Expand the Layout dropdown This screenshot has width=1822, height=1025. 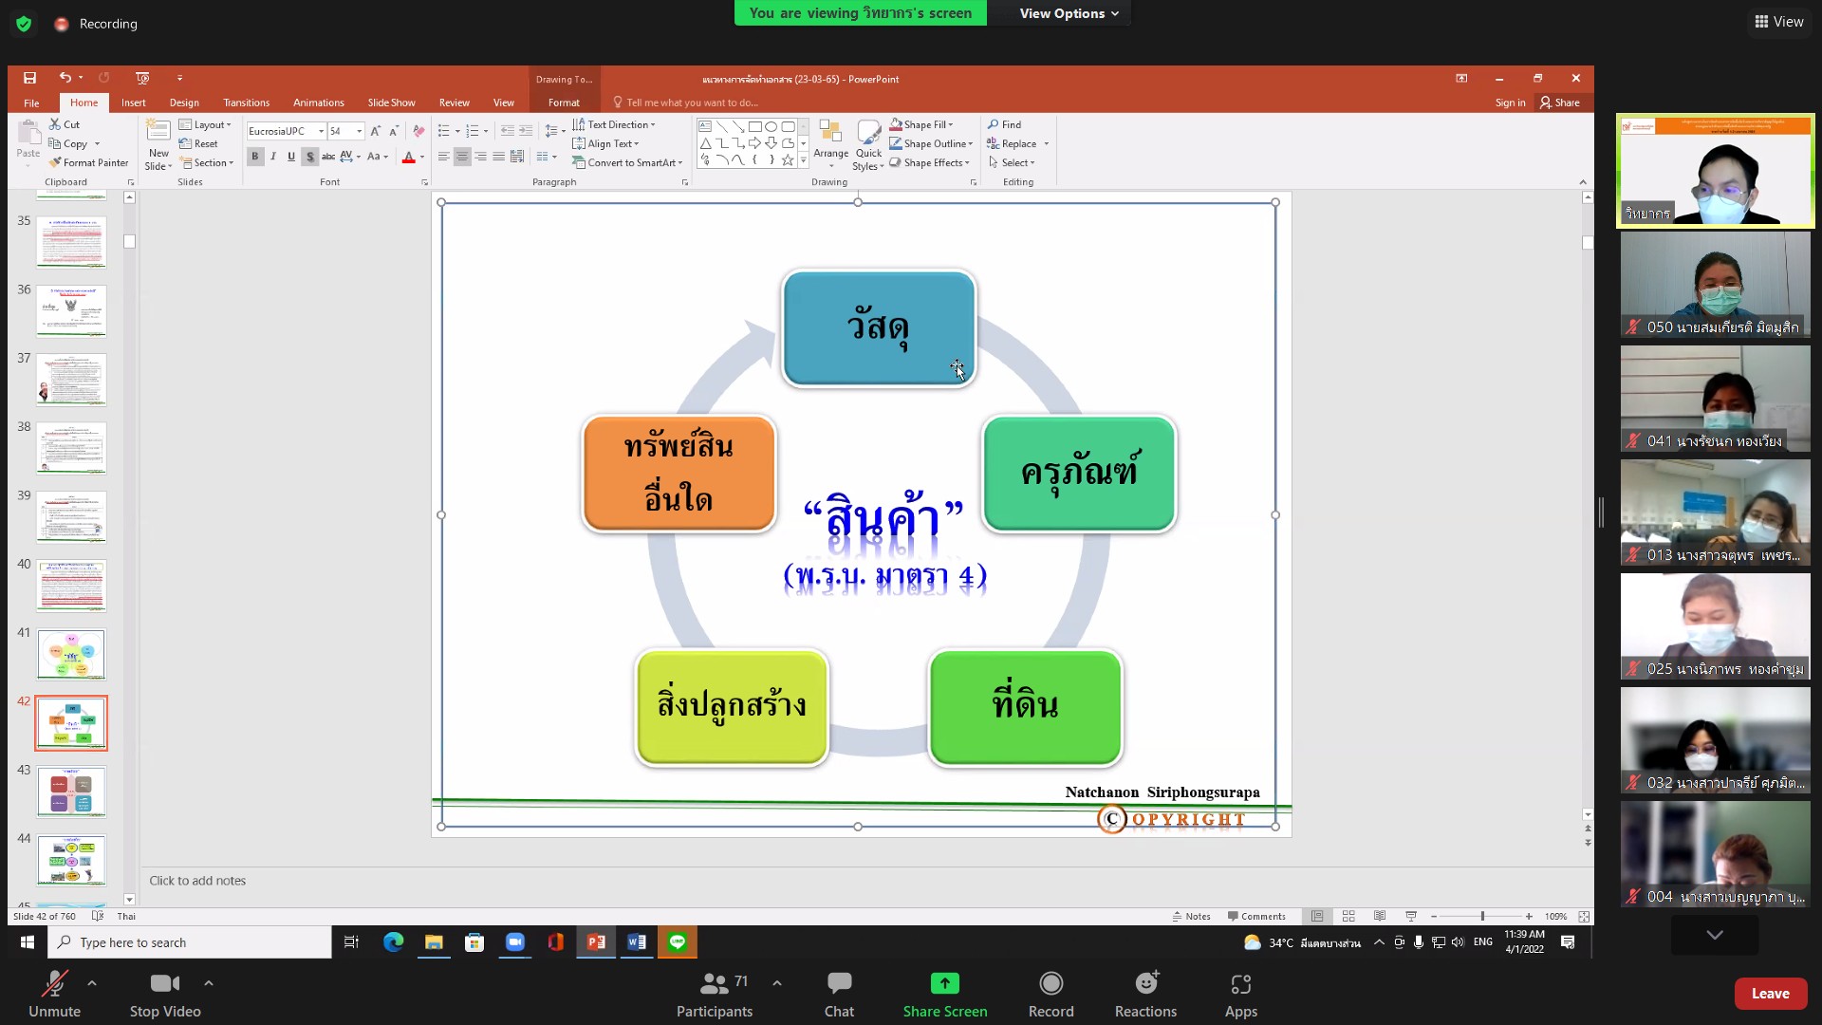(x=205, y=124)
